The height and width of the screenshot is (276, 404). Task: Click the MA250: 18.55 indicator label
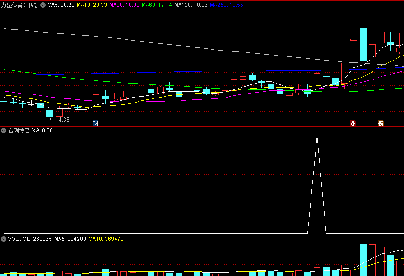click(x=227, y=5)
